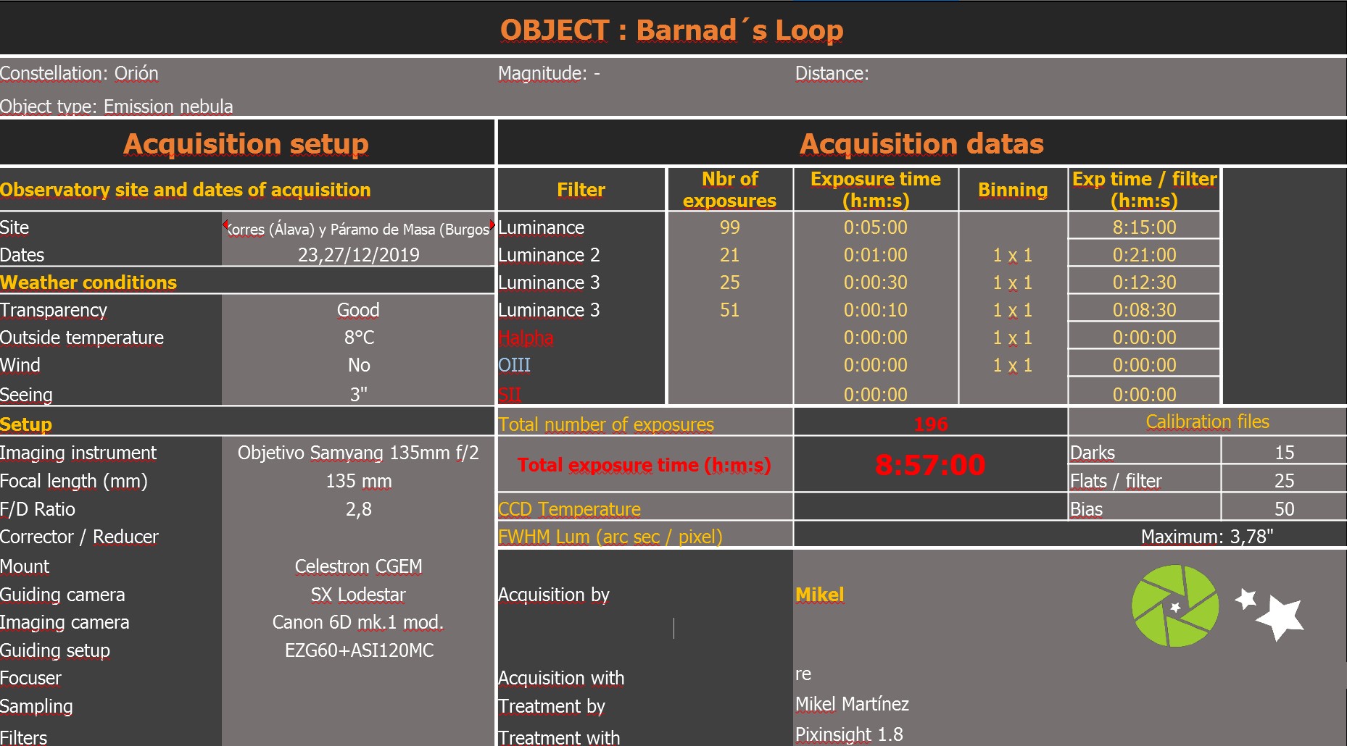Select the Darks value 15 cell

(x=1283, y=453)
